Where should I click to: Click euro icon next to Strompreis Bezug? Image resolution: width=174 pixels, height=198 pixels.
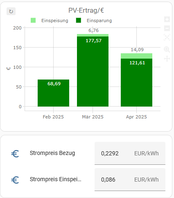15,154
